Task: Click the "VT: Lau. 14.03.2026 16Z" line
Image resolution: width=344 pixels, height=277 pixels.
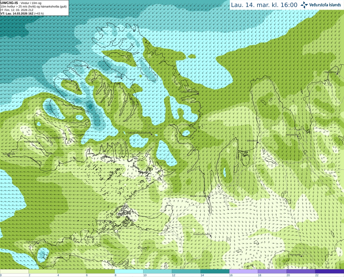Action: pyautogui.click(x=22, y=13)
